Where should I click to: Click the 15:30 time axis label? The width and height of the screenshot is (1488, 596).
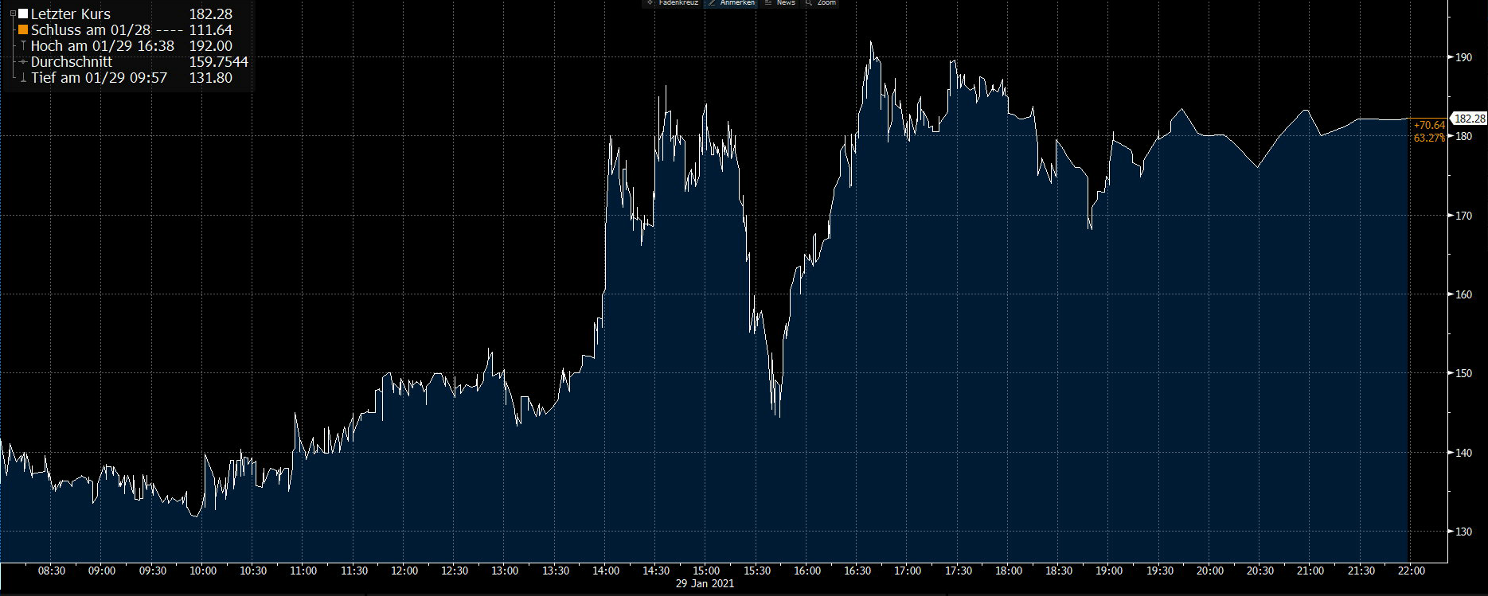tap(757, 571)
